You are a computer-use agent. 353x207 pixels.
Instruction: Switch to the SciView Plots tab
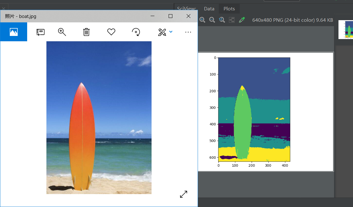[229, 9]
